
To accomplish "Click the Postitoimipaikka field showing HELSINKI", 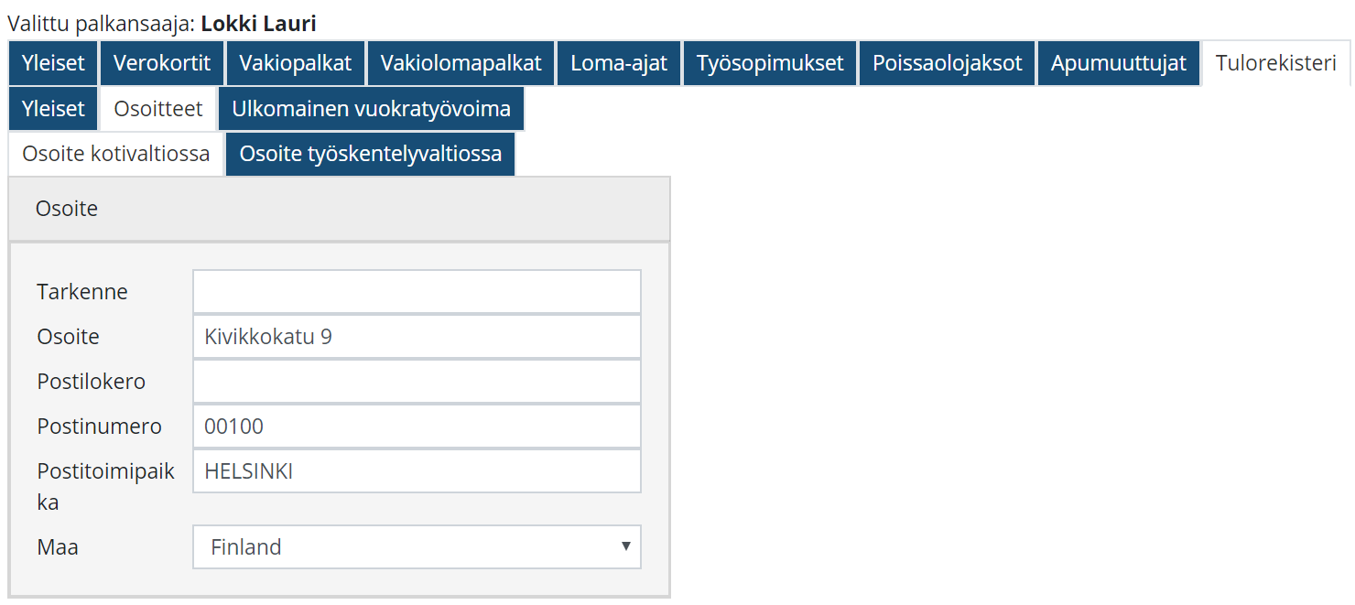I will (417, 471).
